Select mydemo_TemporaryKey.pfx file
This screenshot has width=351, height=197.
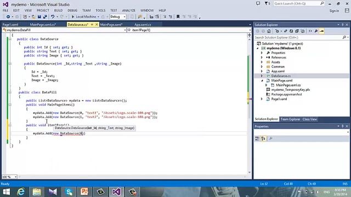coord(291,90)
